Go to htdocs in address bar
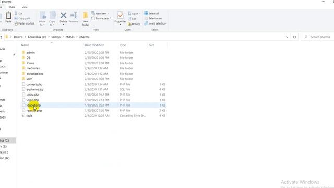The height and width of the screenshot is (188, 334). tap(70, 37)
